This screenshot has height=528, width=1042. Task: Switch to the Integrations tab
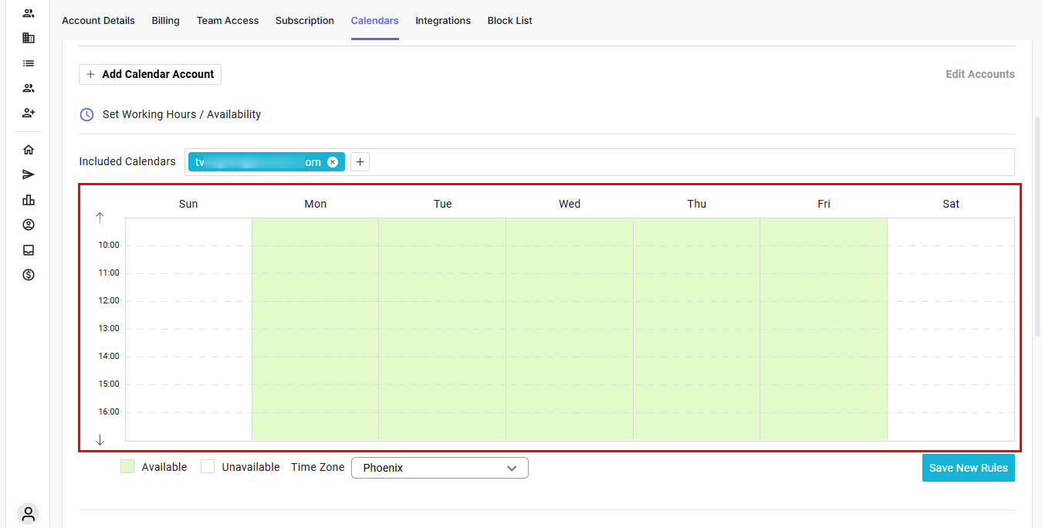[443, 21]
